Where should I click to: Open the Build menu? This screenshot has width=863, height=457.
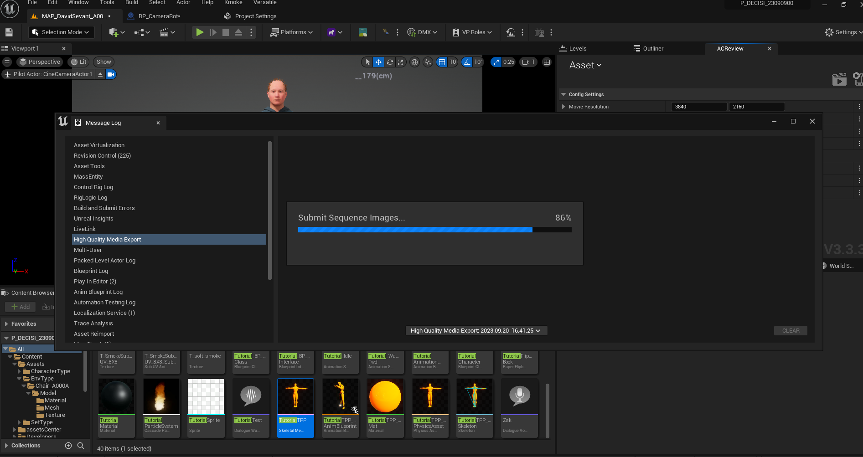132,3
